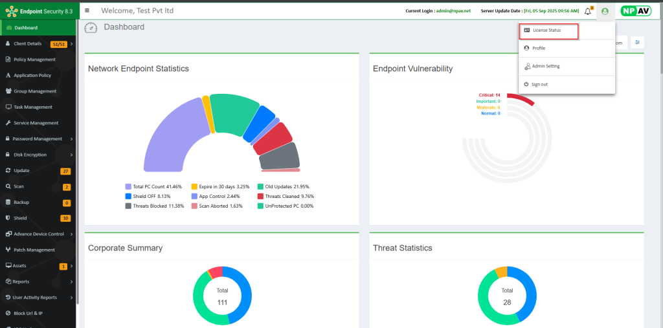
Task: Click the user account avatar icon
Action: [x=605, y=11]
